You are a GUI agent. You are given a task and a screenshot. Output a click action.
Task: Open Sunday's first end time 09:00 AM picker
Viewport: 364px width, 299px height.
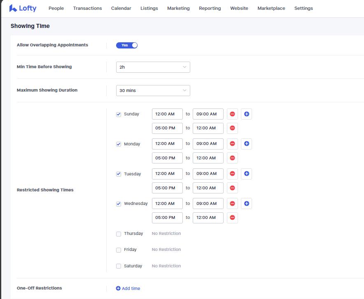(208, 114)
